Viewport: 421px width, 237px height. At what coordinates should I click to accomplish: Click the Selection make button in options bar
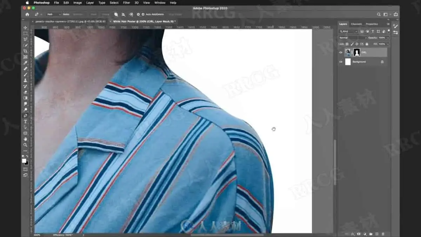(78, 14)
